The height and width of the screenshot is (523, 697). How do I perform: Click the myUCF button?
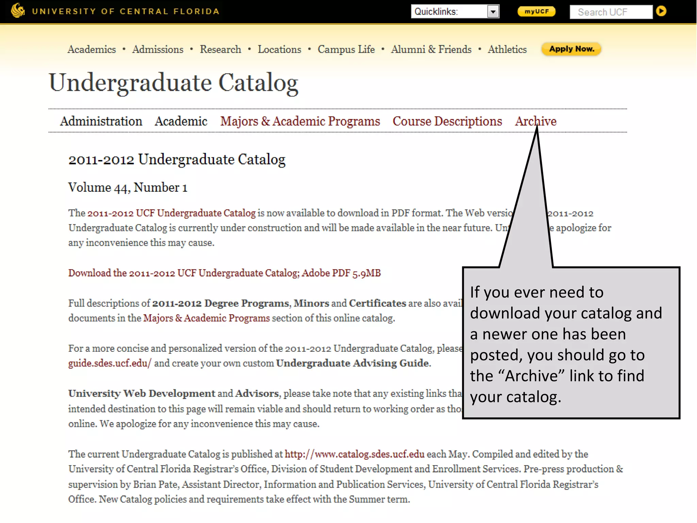coord(536,11)
